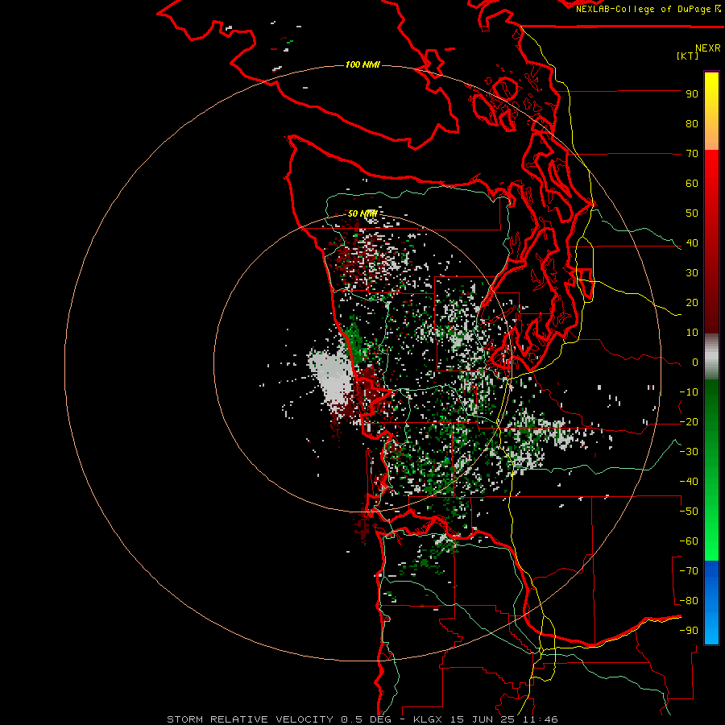Click the "11:46" timestamp in the footer
This screenshot has height=725, width=725.
point(541,719)
